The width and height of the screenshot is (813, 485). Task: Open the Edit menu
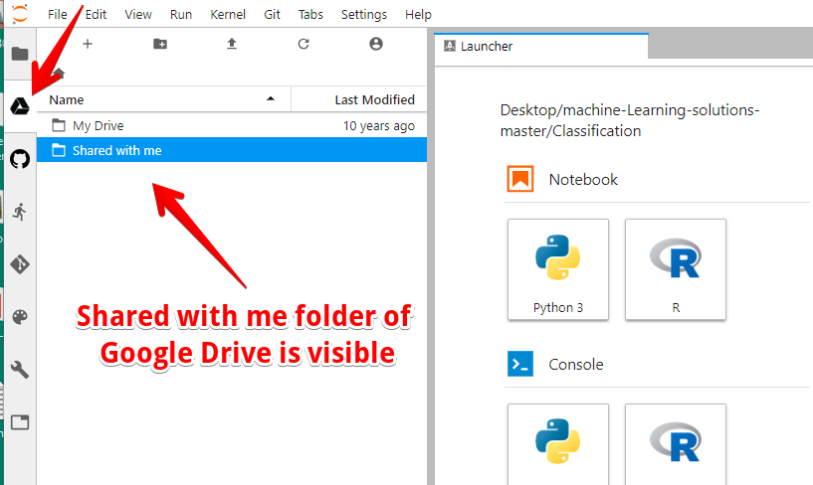click(96, 15)
